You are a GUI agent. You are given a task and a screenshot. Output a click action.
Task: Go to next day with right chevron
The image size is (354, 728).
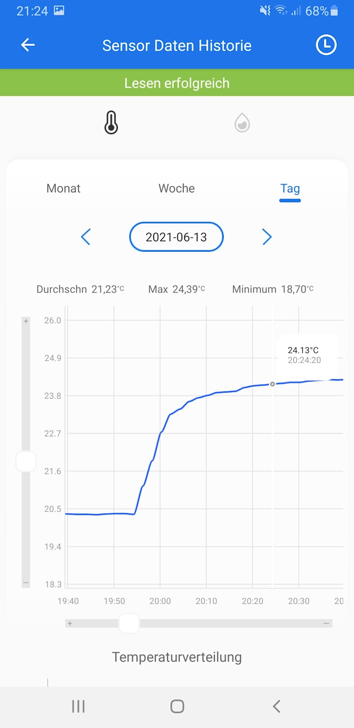(x=267, y=237)
